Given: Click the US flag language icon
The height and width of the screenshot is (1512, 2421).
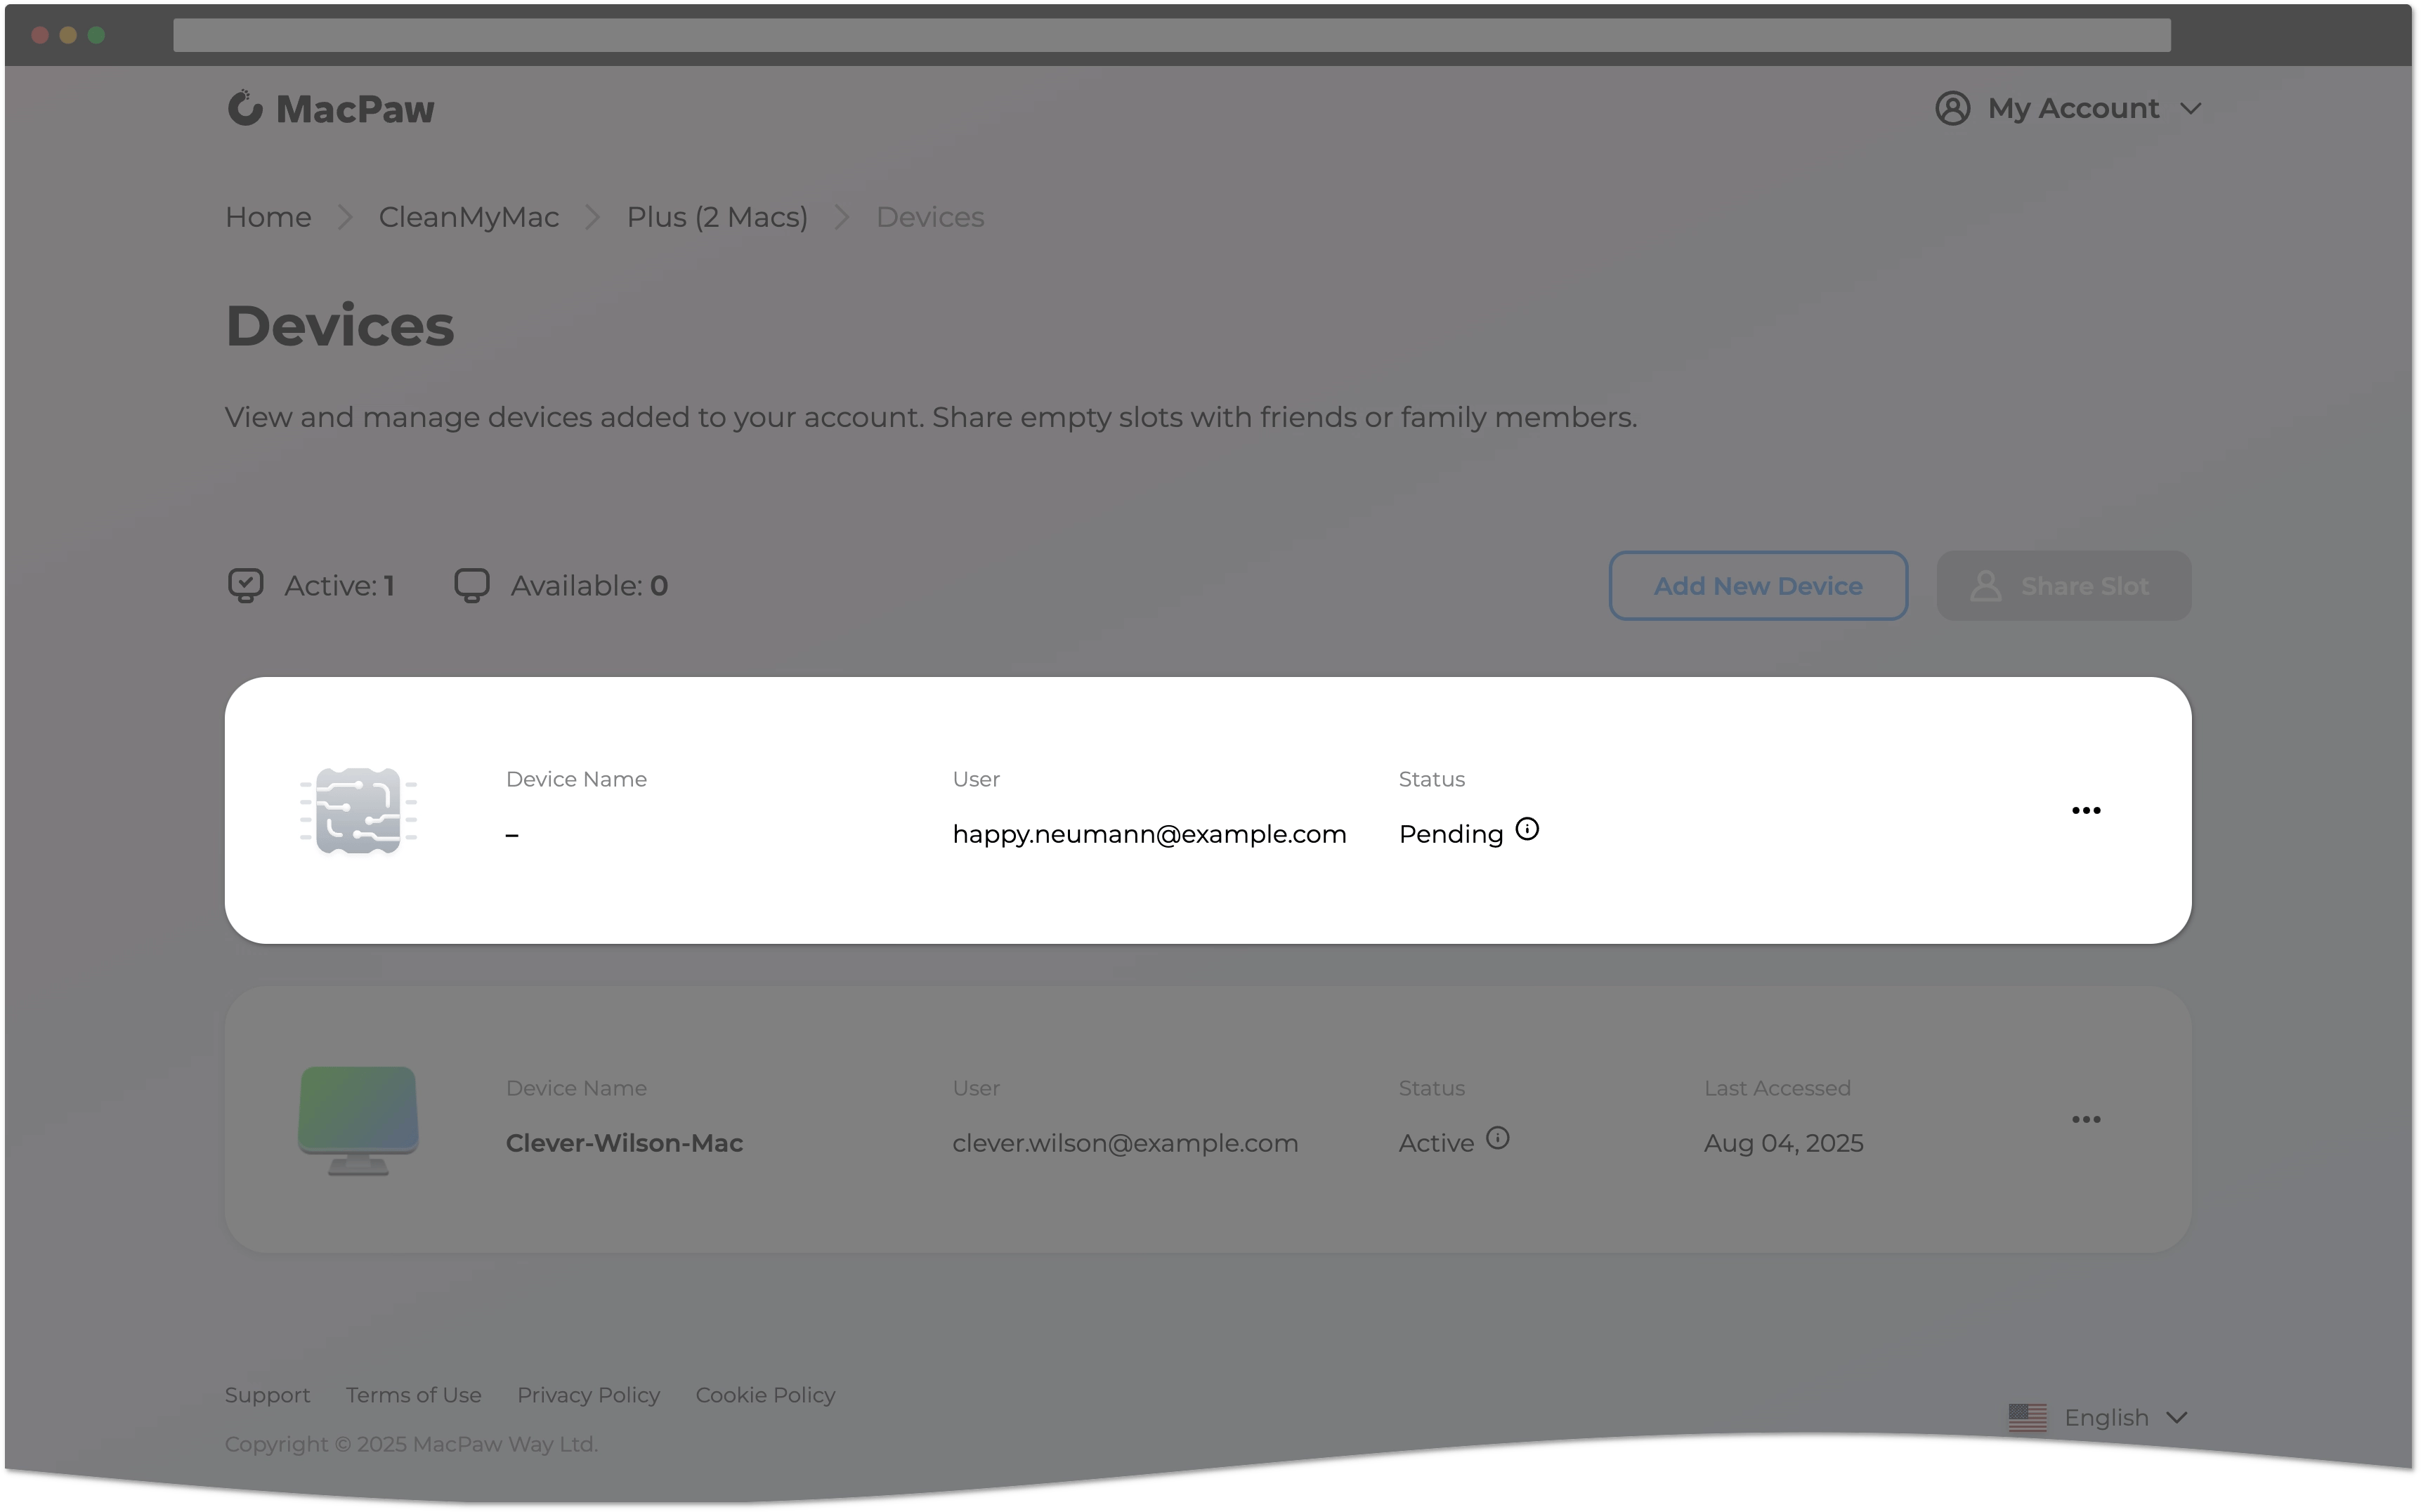Looking at the screenshot, I should 2028,1418.
